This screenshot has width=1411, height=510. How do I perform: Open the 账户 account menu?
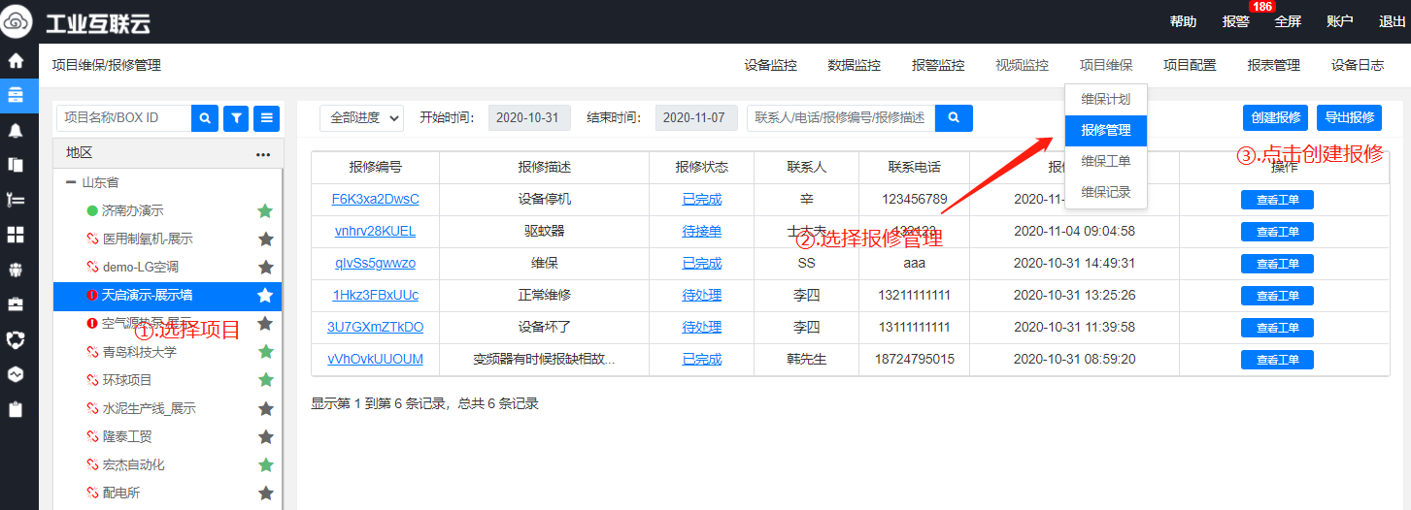coord(1339,21)
